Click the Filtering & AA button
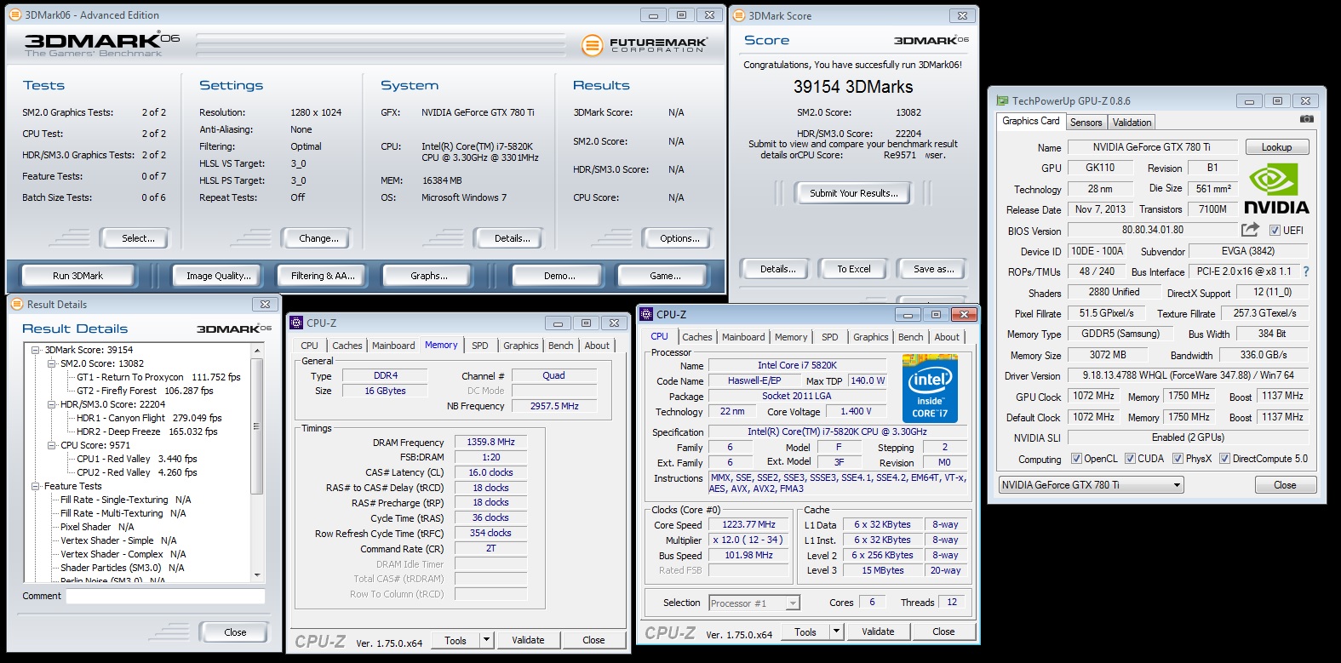Image resolution: width=1341 pixels, height=663 pixels. tap(323, 276)
